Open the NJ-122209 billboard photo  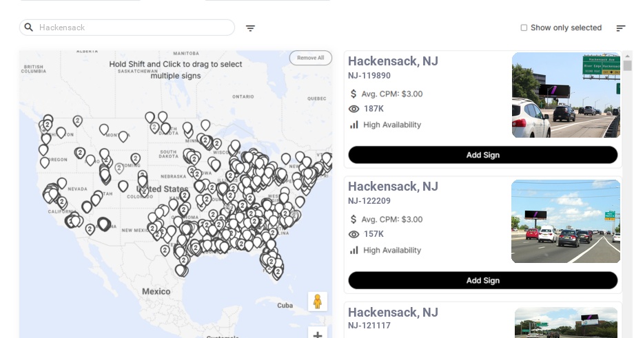pos(565,221)
